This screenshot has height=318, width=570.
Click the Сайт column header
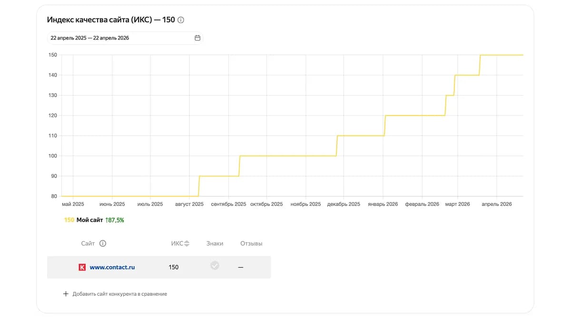(88, 243)
